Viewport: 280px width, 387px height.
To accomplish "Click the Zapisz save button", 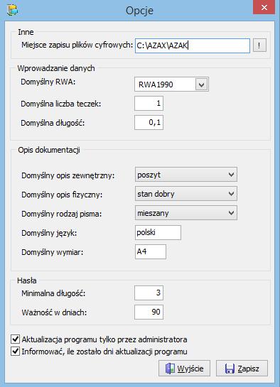I will [242, 369].
